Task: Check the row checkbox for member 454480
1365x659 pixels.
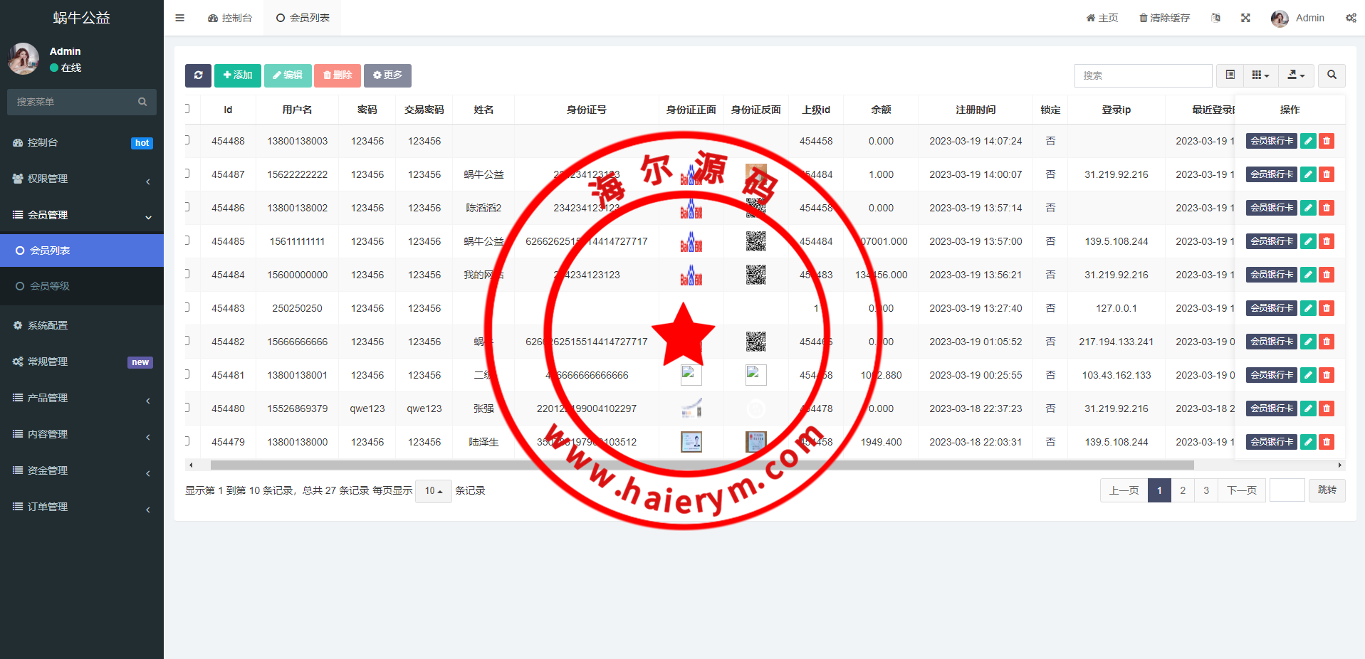Action: (x=188, y=408)
